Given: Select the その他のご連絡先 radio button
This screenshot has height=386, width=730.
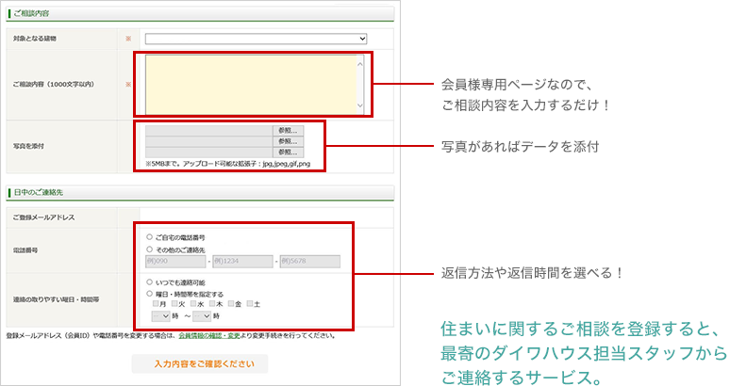Looking at the screenshot, I should click(x=149, y=249).
